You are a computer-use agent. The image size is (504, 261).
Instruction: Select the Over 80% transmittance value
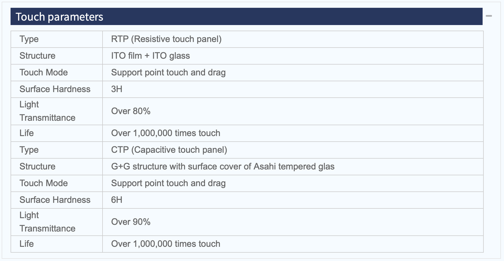click(x=131, y=111)
